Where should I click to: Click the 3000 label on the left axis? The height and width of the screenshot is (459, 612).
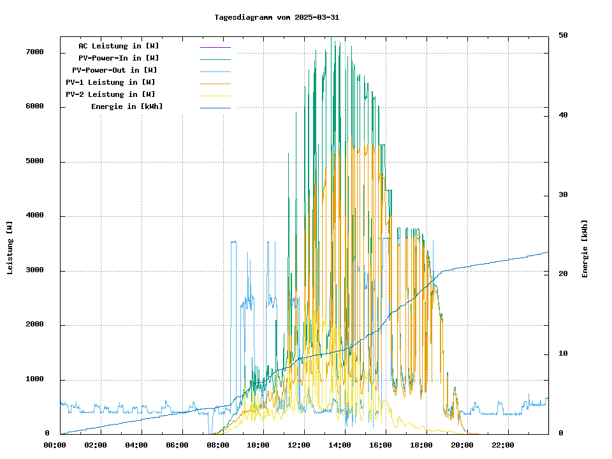34,270
